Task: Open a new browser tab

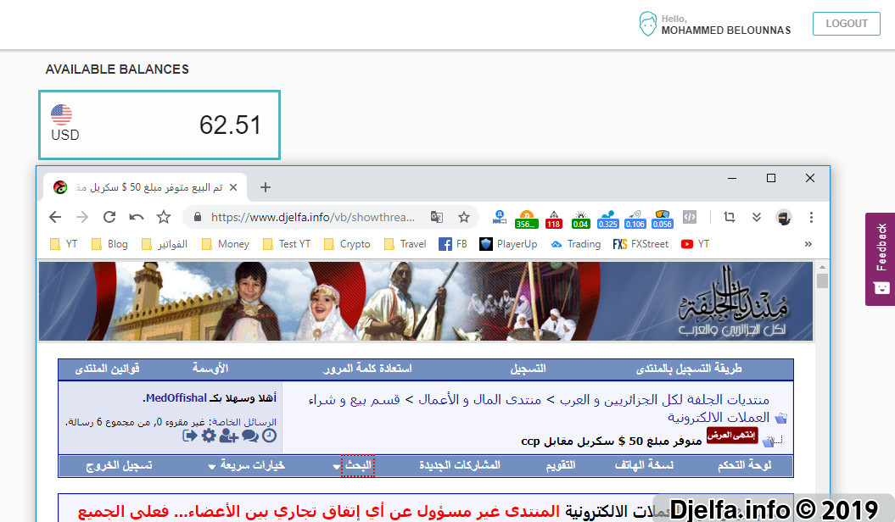Action: [266, 187]
